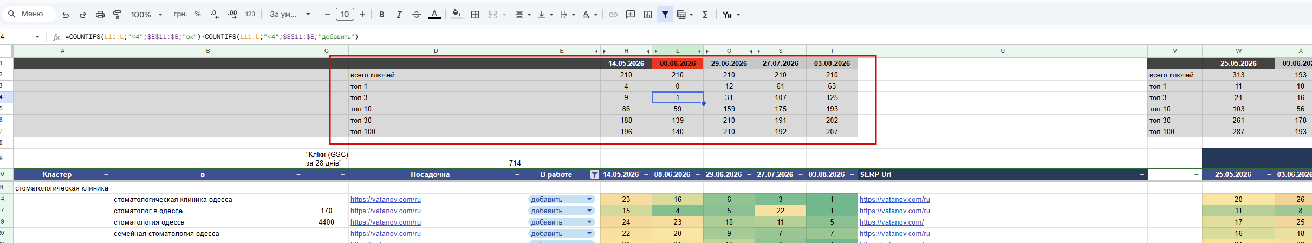The width and height of the screenshot is (1312, 243).
Task: Toggle Bold formatting
Action: pos(382,15)
